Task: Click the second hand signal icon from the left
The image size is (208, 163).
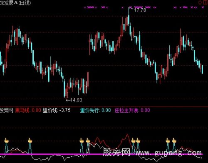Action: pos(30,141)
